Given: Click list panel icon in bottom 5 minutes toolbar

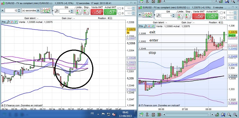Looking at the screenshot, I should click(154, 115).
